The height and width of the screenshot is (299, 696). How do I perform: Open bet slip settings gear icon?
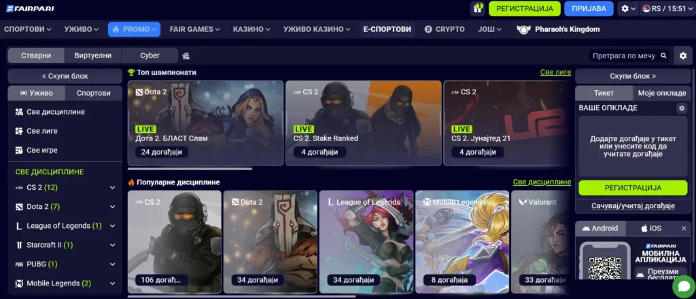(682, 108)
